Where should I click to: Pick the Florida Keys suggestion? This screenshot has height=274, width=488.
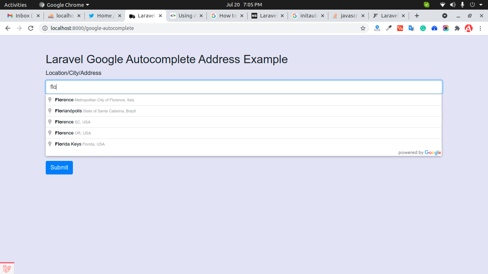click(x=80, y=144)
